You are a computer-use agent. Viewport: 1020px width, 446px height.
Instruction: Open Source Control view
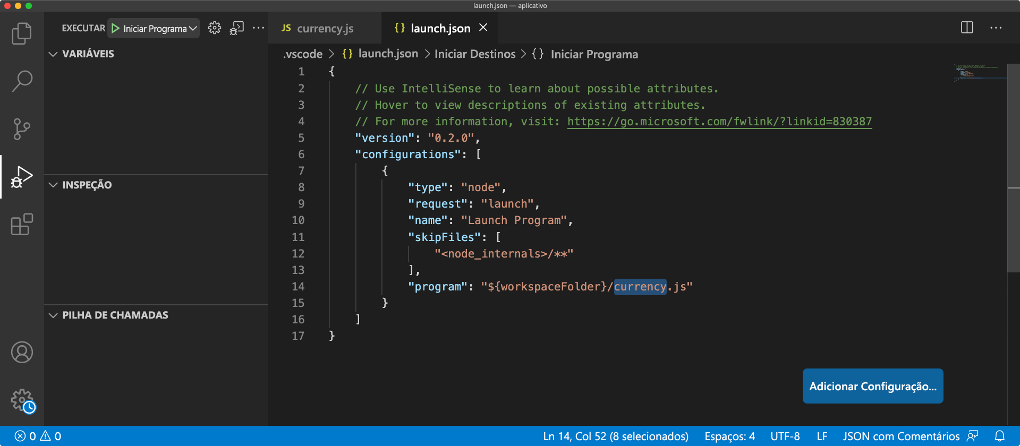point(22,129)
